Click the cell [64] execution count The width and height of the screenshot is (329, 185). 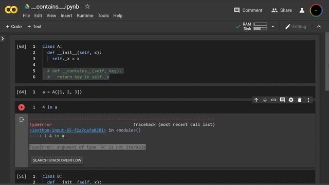coord(22,92)
